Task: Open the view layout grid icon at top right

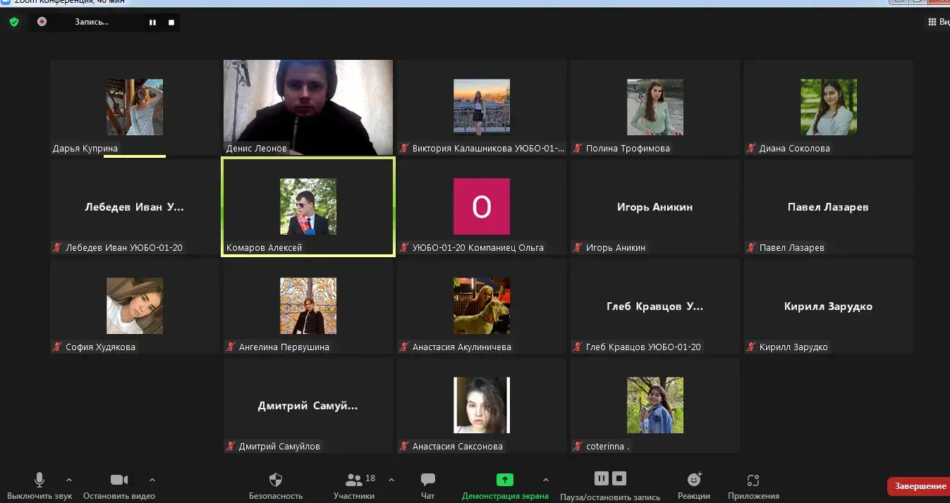Action: pos(932,23)
